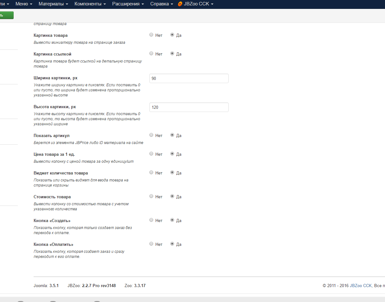
Task: Click the JBZoo CCK gear icon
Action: 180,4
